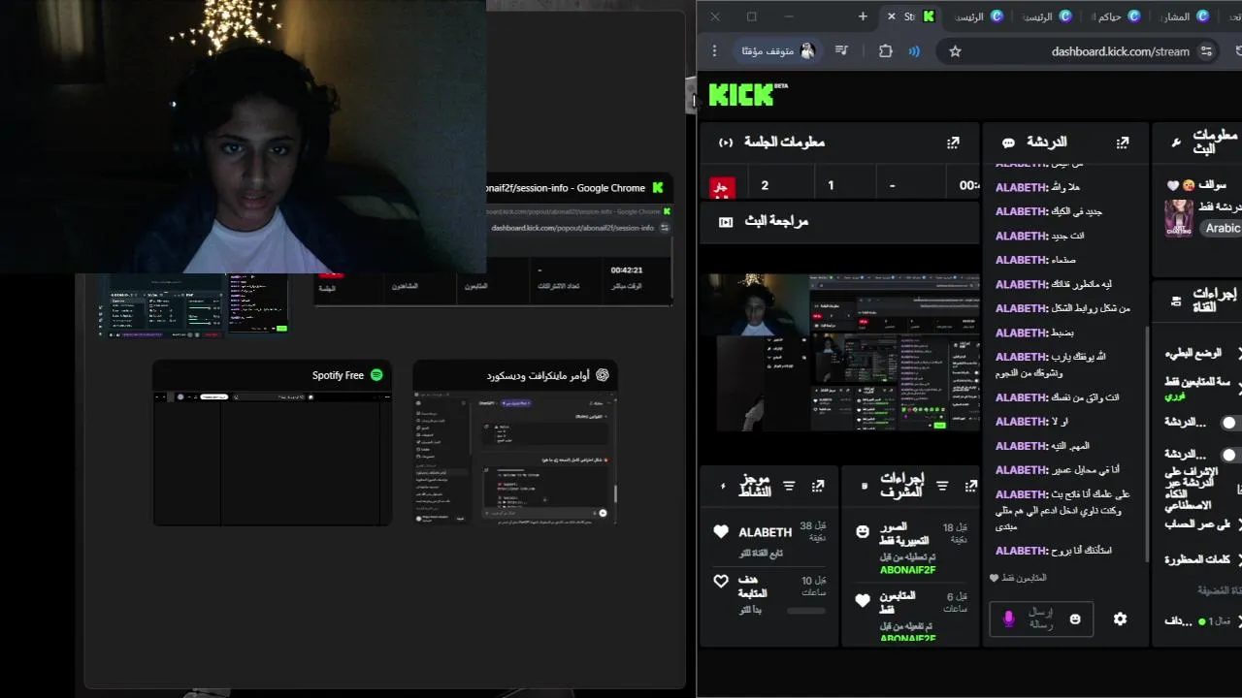This screenshot has height=698, width=1242.
Task: Click the KICK logo in the dashboard
Action: (x=741, y=94)
